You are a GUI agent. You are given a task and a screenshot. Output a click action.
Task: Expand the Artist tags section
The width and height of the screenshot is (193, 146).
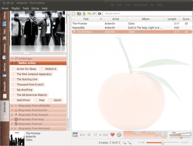(x=38, y=59)
